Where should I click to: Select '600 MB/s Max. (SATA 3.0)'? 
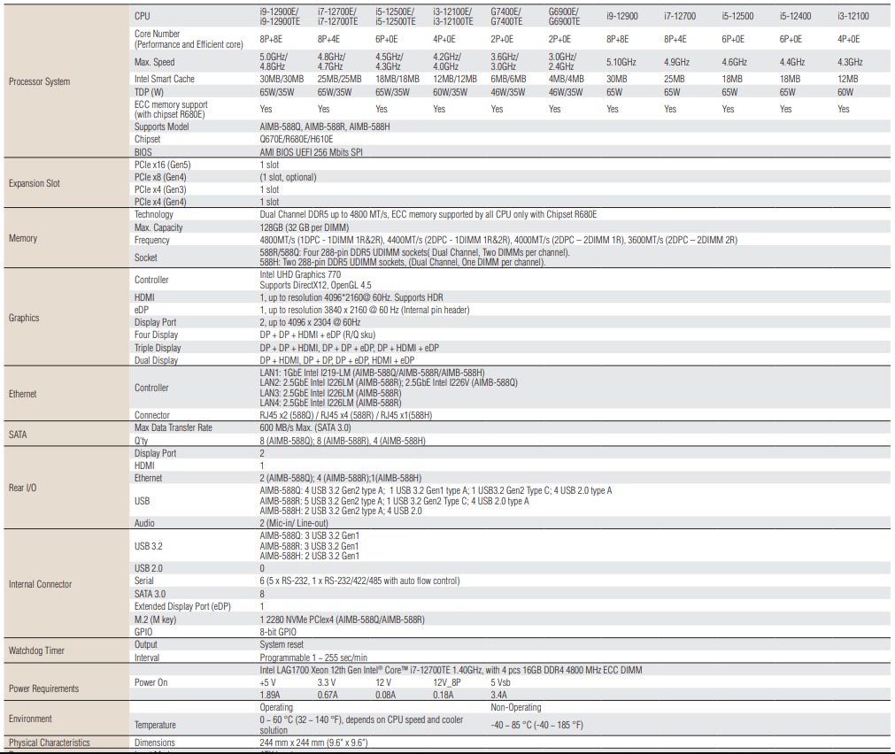305,427
